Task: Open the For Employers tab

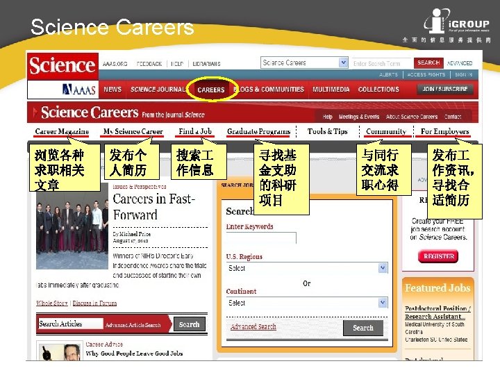Action: coord(445,131)
